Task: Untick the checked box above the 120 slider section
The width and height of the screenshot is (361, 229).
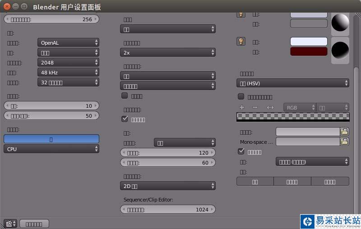Action: [x=125, y=119]
